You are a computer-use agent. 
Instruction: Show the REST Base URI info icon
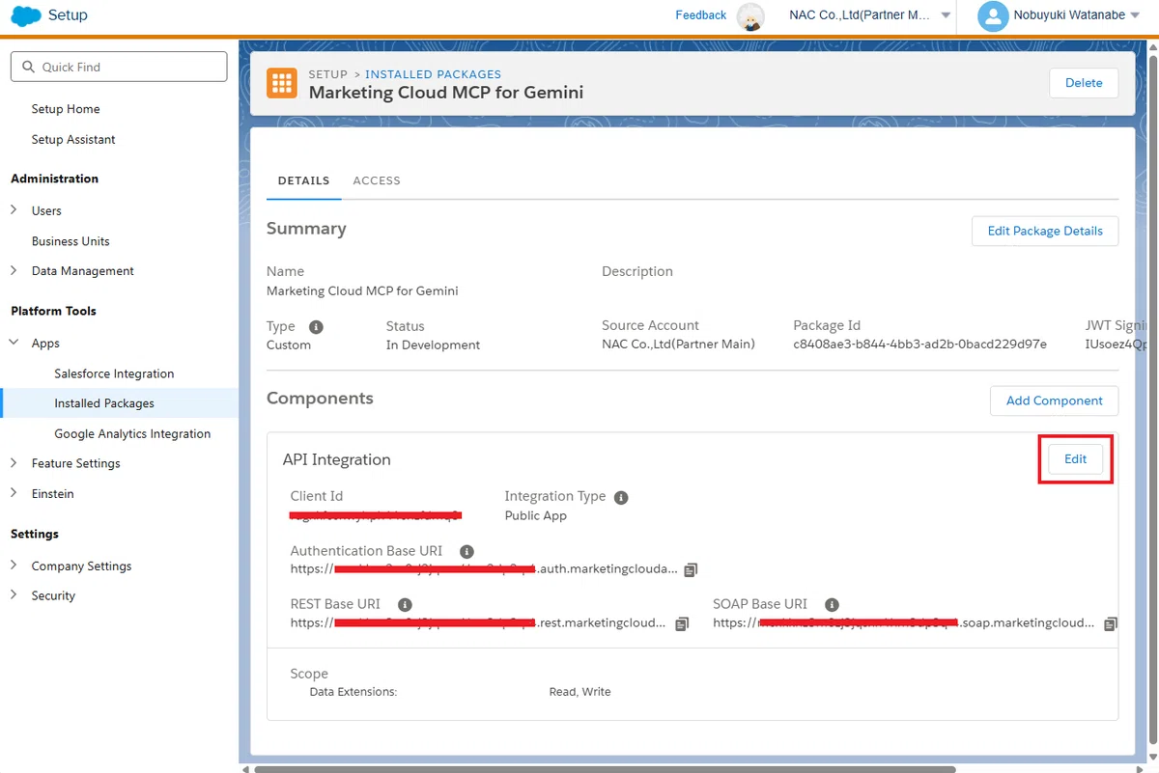[x=405, y=605]
